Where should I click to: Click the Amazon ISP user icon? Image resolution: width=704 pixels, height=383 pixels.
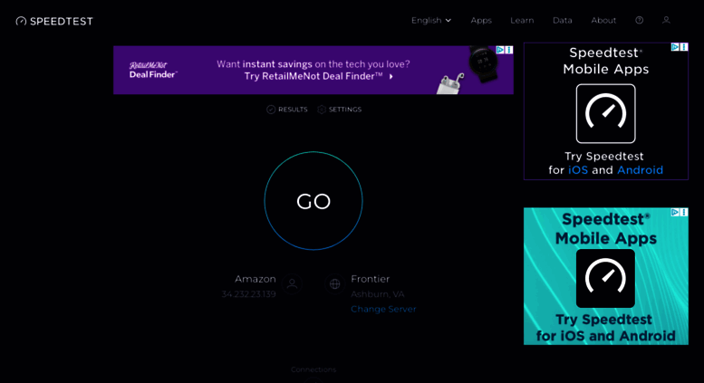pos(293,284)
